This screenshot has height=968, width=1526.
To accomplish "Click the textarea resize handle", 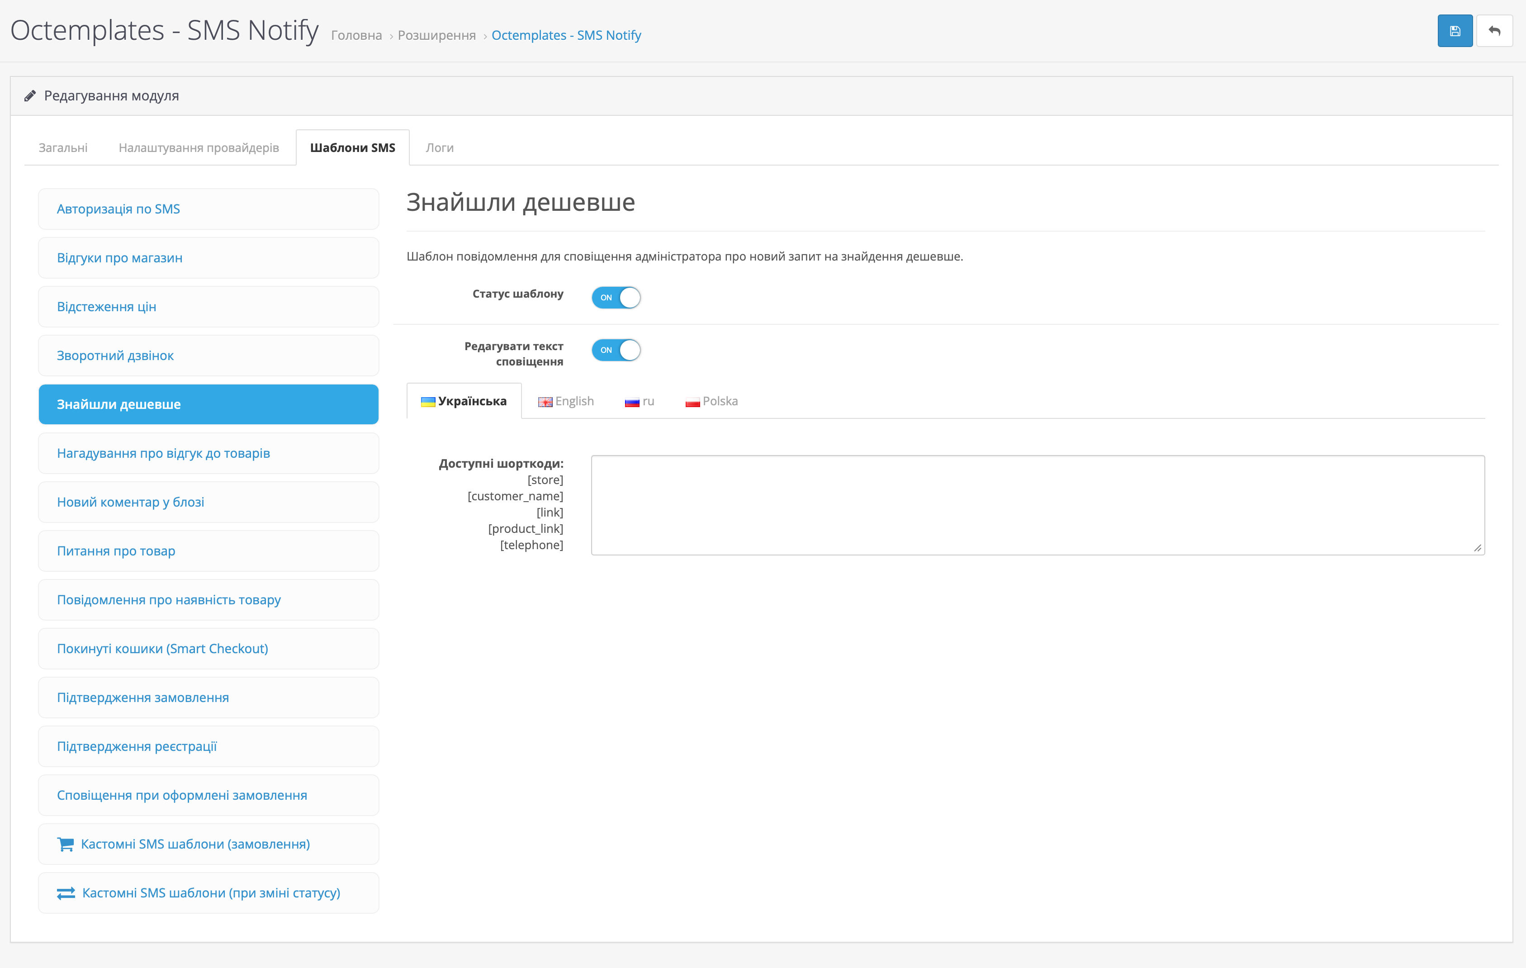I will pyautogui.click(x=1477, y=548).
